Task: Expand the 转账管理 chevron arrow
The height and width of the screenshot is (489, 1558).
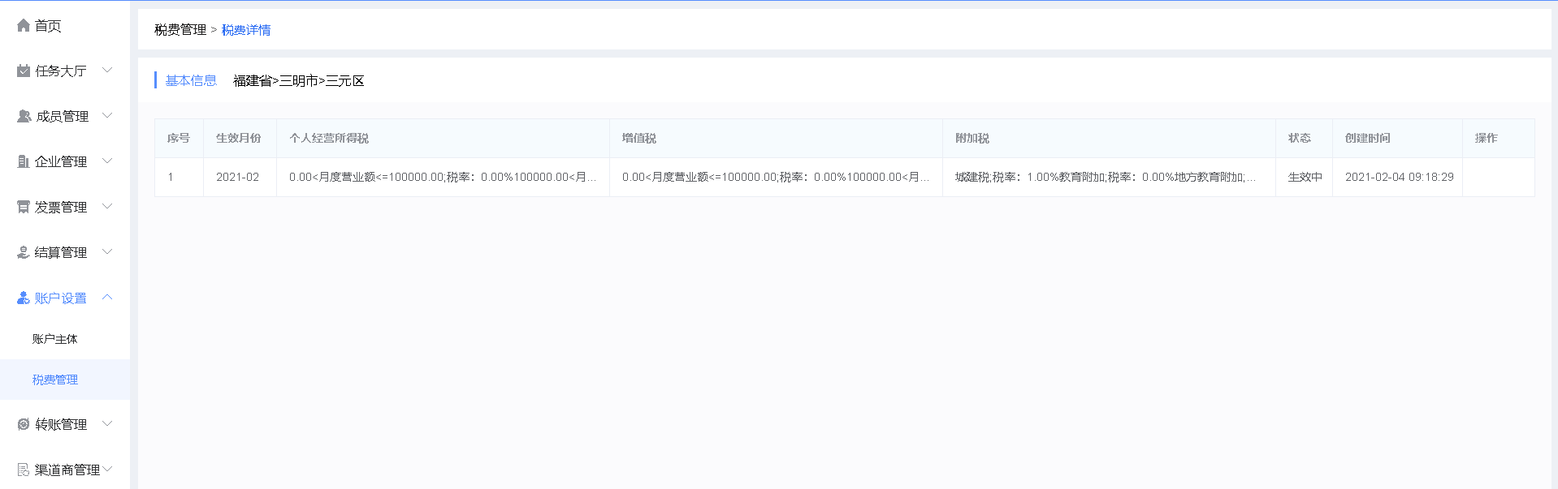Action: 107,424
